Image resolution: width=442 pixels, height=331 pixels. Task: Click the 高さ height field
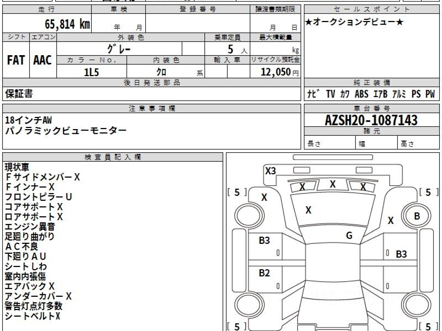click(x=419, y=143)
